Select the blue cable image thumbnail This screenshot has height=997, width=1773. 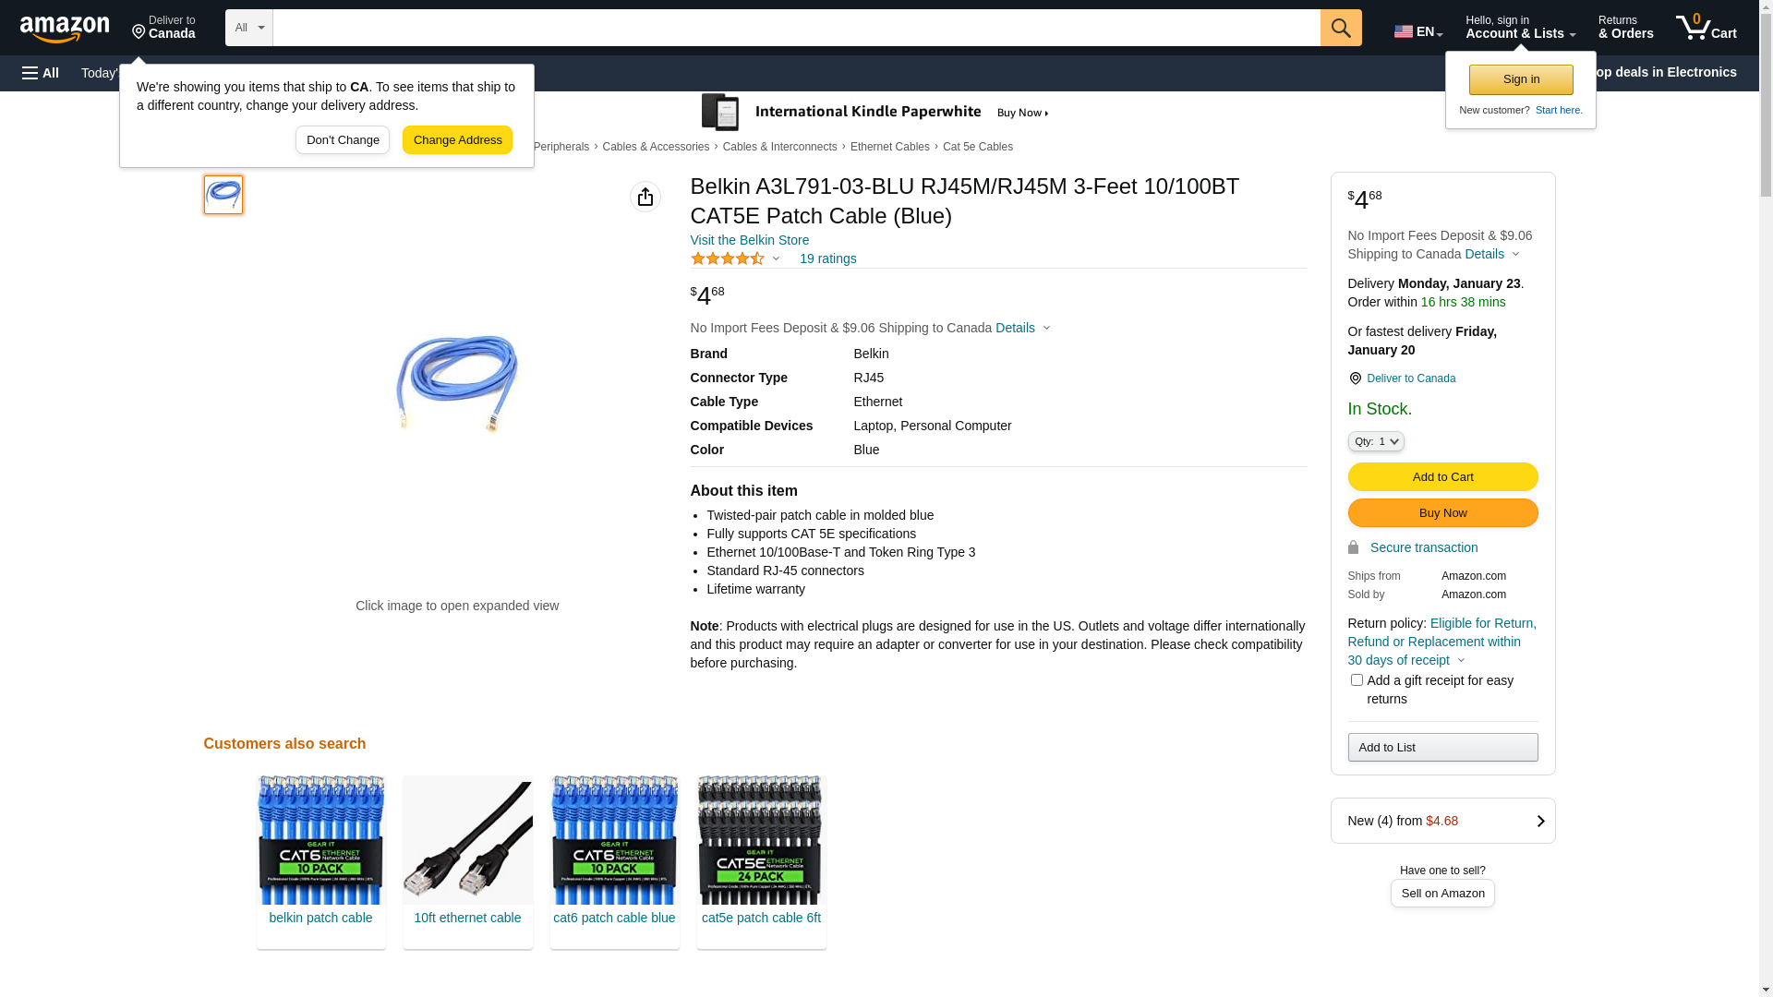(x=223, y=195)
